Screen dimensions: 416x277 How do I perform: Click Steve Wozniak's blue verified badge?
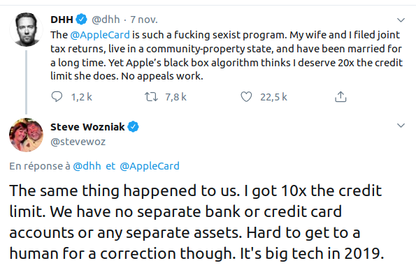pos(133,127)
